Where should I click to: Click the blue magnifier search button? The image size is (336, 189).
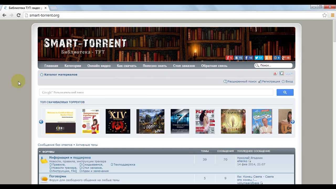click(x=285, y=92)
